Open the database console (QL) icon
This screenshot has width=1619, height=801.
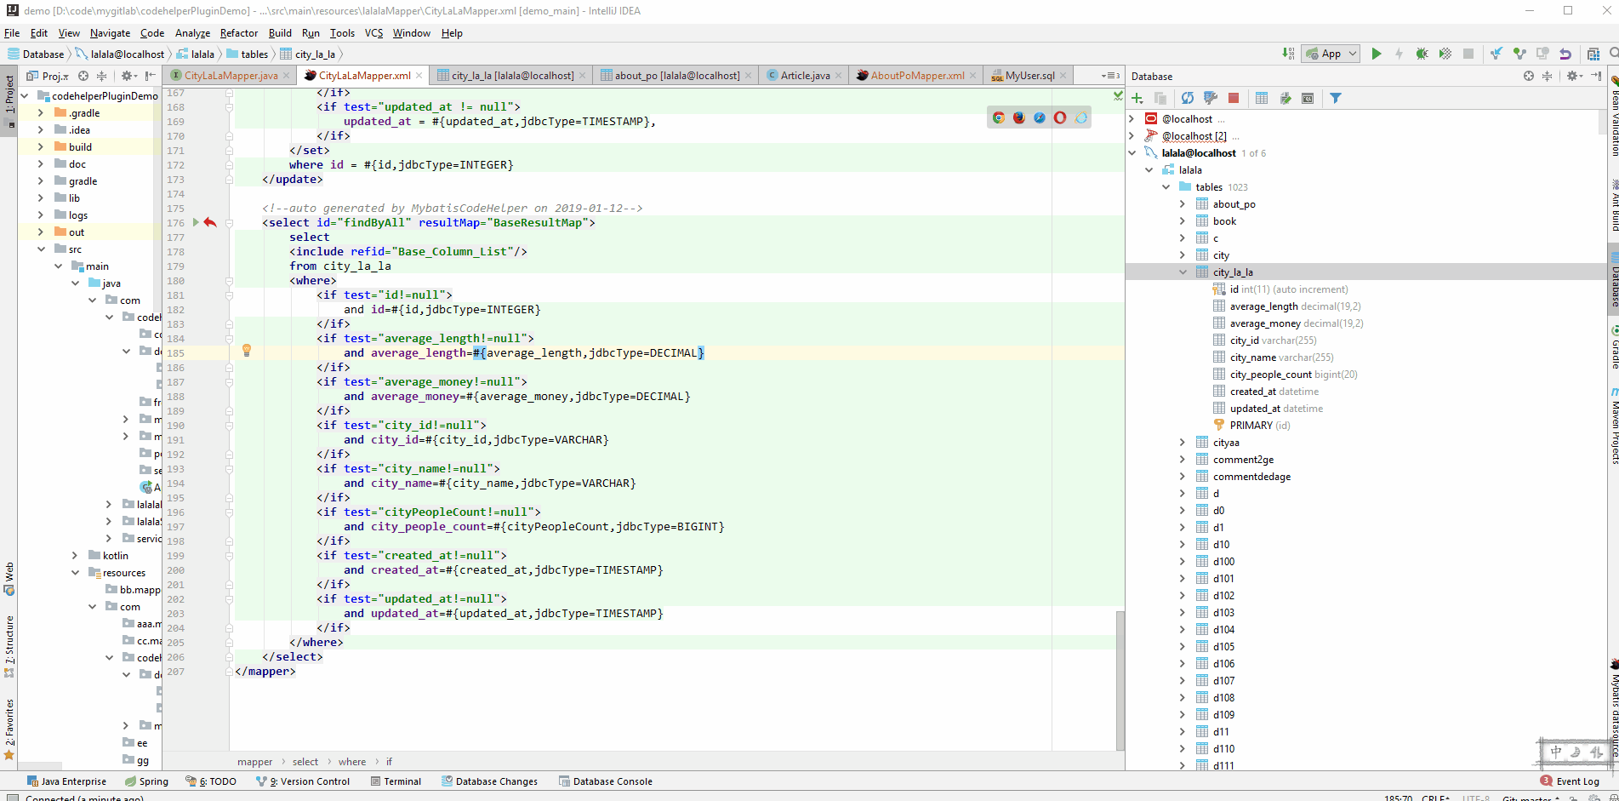click(1308, 99)
